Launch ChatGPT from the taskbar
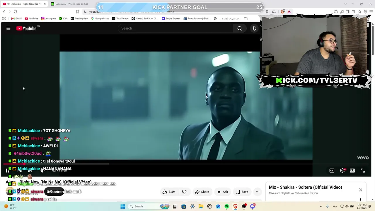Viewport: 375px width, 211px height. tap(209, 206)
